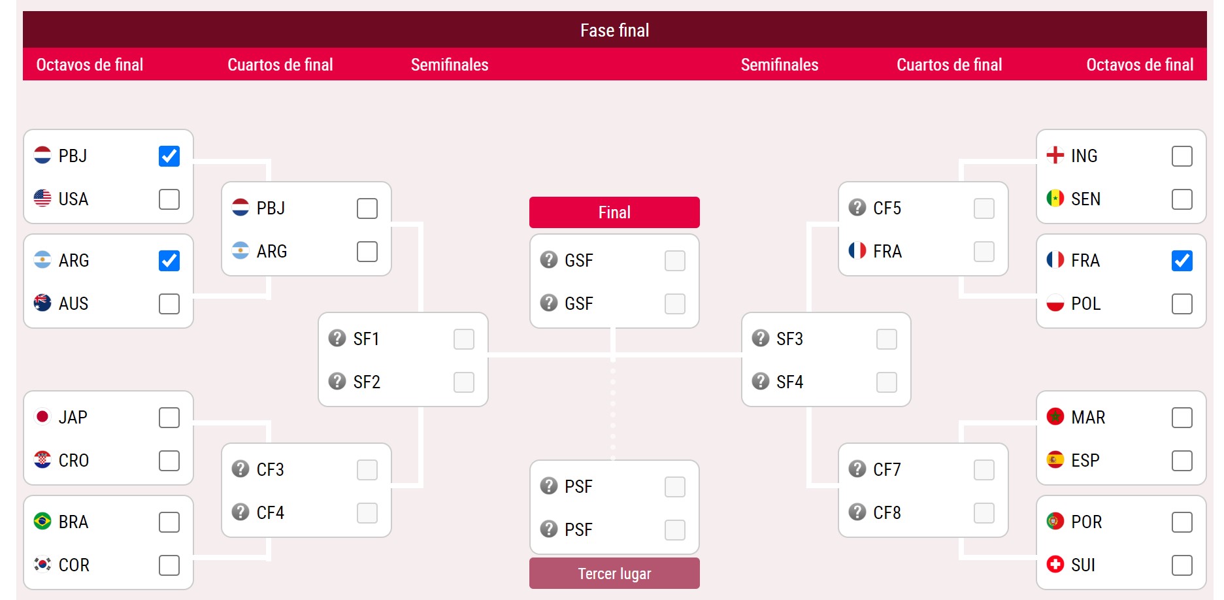Image resolution: width=1224 pixels, height=600 pixels.
Task: Click the Croatia flag icon
Action: 42,460
